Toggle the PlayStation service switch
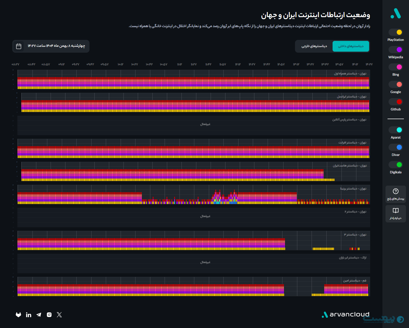409x328 pixels. (395, 32)
